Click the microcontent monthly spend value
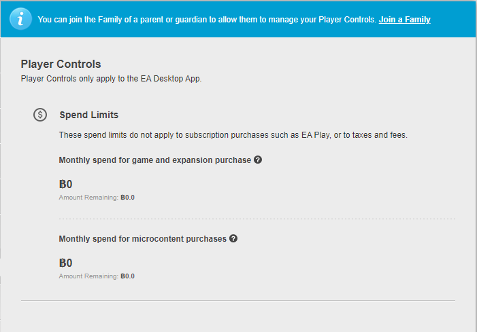Image resolution: width=477 pixels, height=332 pixels. (66, 263)
